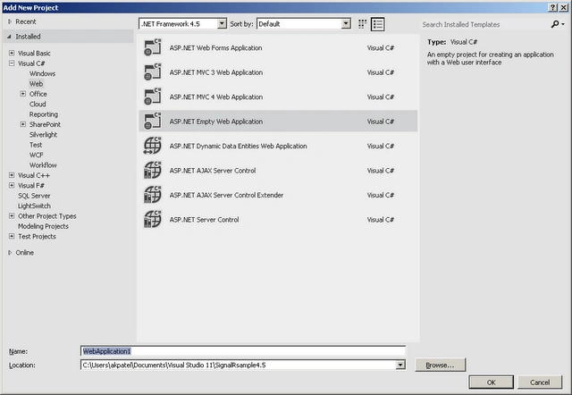This screenshot has width=572, height=395.
Task: Click the Browse... button
Action: coord(440,365)
